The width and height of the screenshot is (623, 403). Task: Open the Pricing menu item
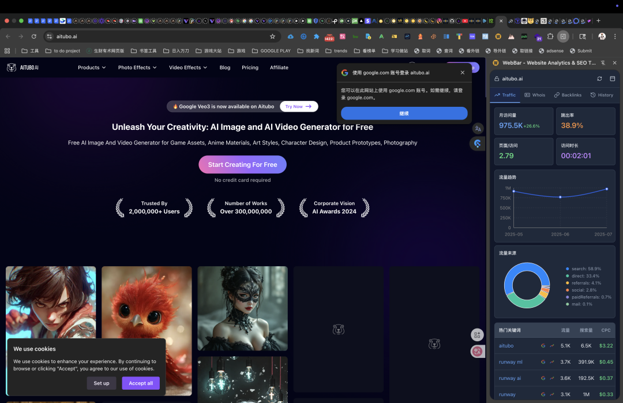coord(250,68)
